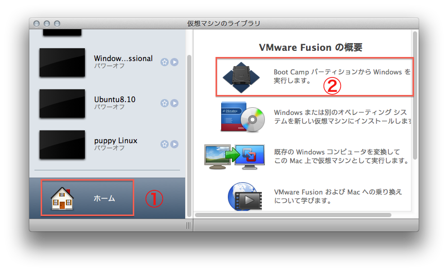
Task: Select the Ubuntu8.10 thumbnail
Action: (x=62, y=104)
